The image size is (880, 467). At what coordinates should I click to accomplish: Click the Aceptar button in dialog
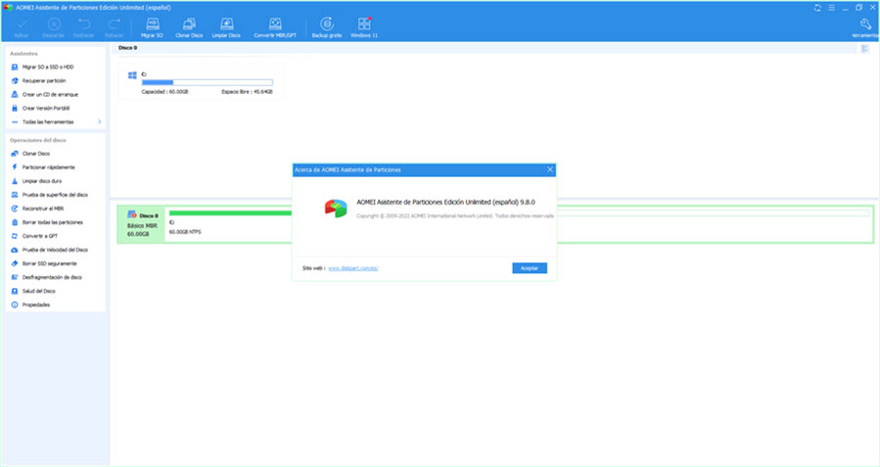pyautogui.click(x=530, y=268)
